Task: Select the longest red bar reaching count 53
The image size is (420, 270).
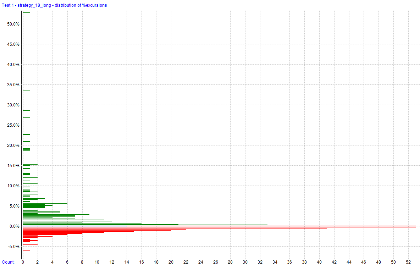Action: 219,227
